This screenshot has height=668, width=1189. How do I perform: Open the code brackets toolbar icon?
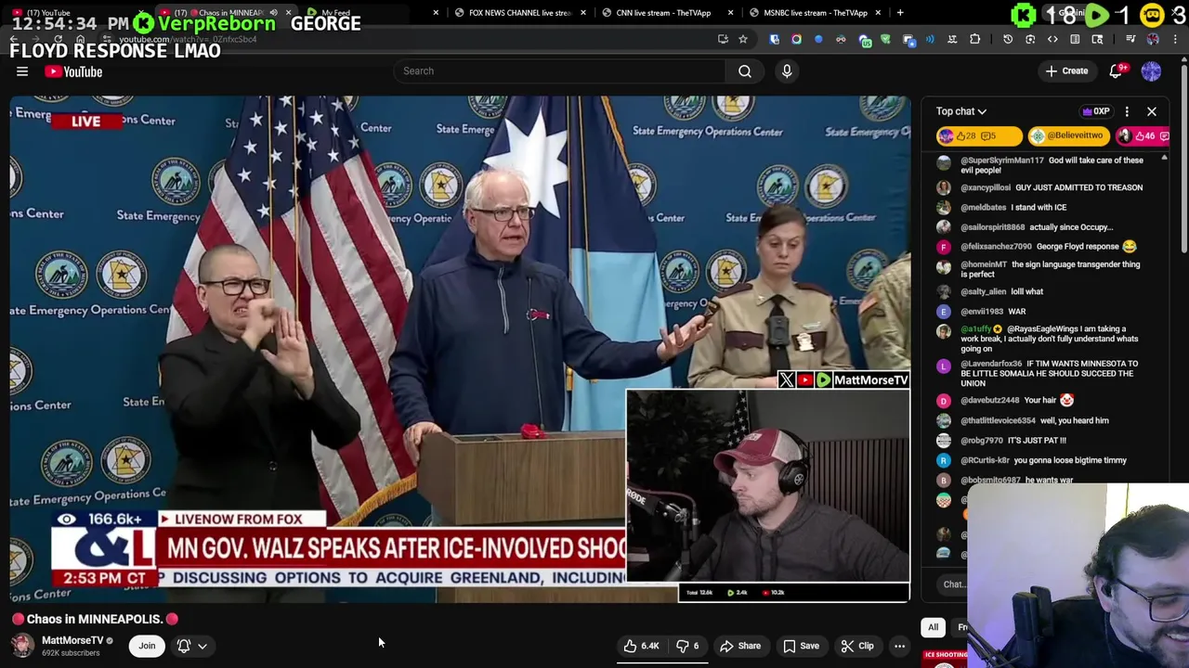click(1052, 39)
